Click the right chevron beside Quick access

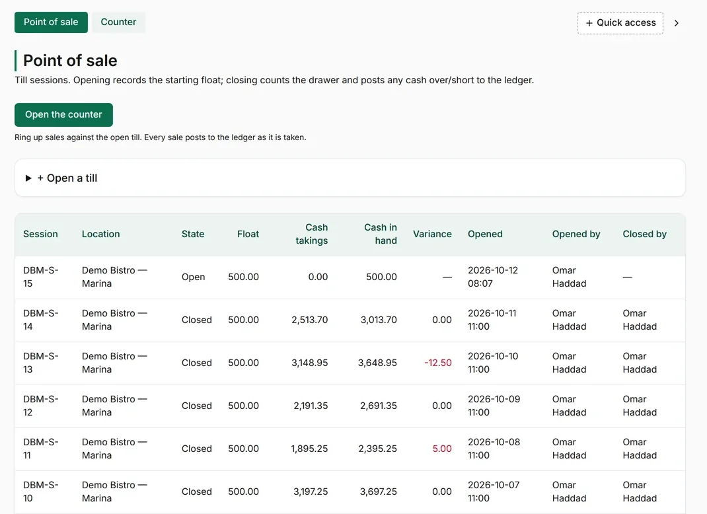click(677, 23)
